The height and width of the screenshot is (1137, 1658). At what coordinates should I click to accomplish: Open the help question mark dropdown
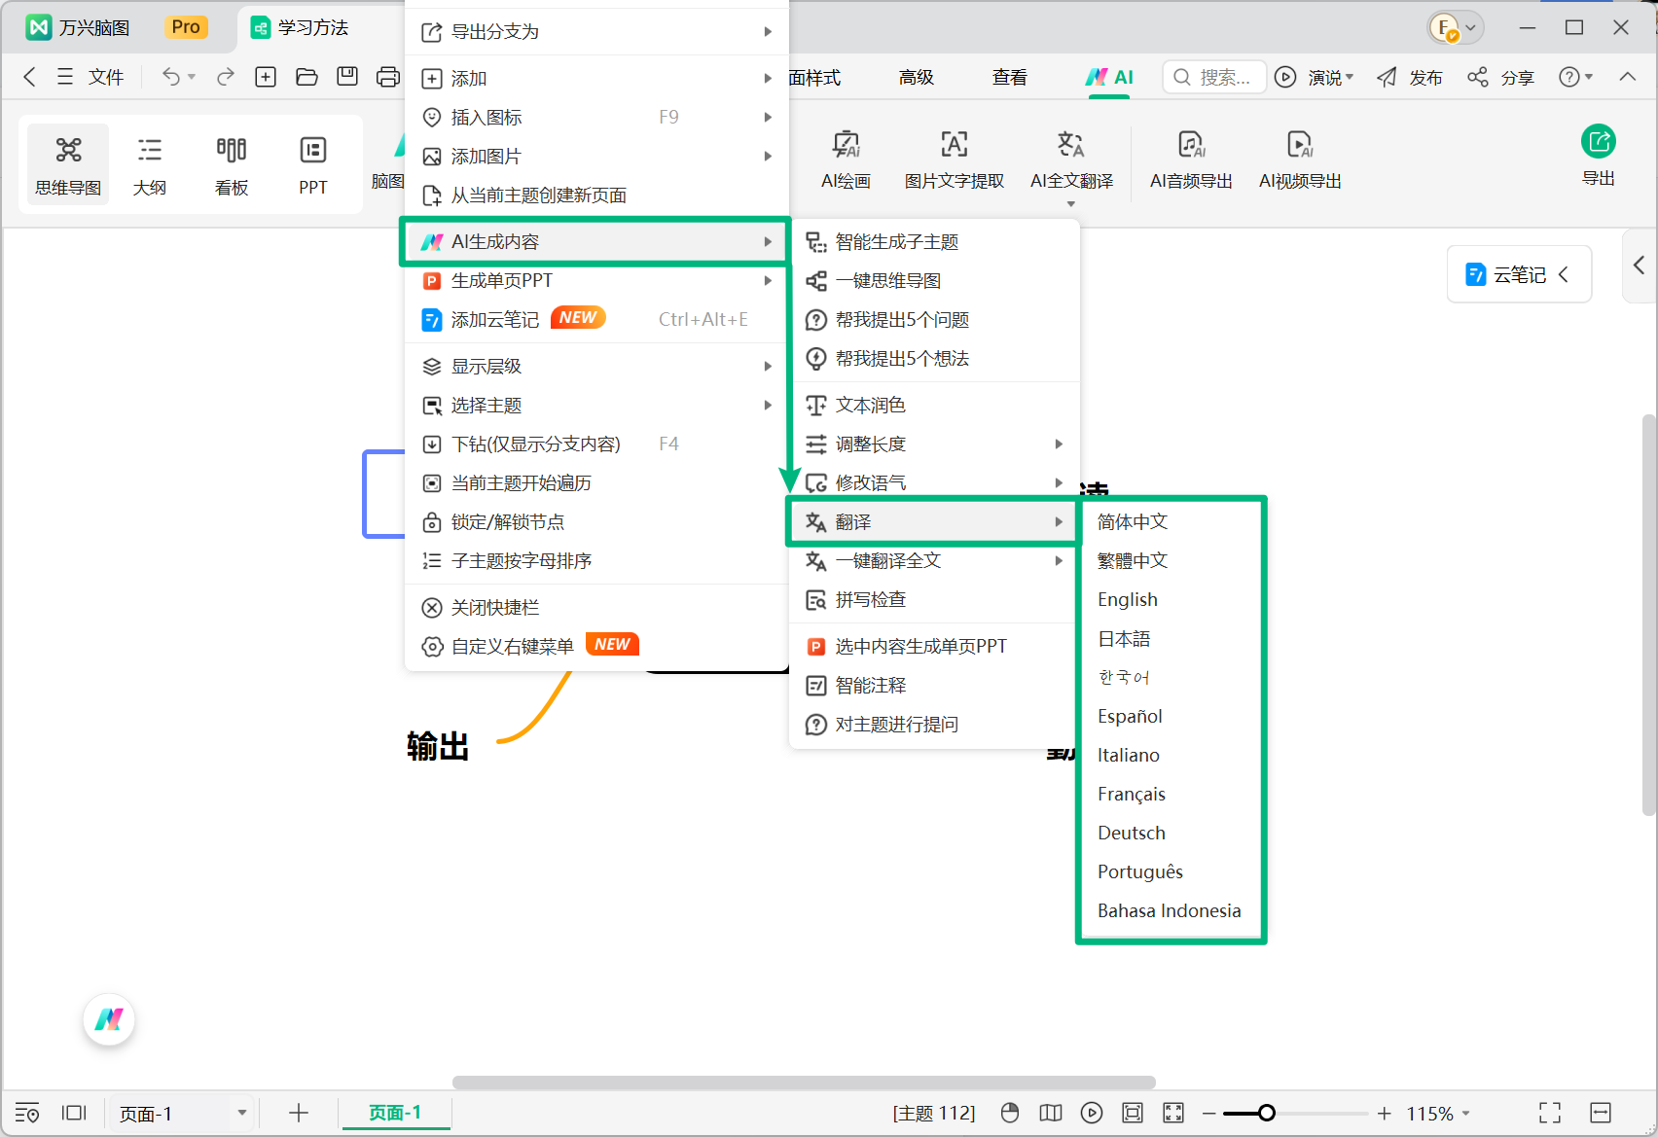[x=1575, y=77]
